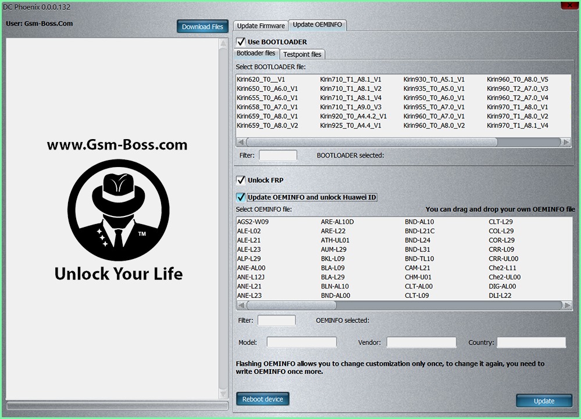Viewport: 581px width, 419px height.
Task: Select bootloader Kirin960_T0_A8.0_V2
Action: 434,126
